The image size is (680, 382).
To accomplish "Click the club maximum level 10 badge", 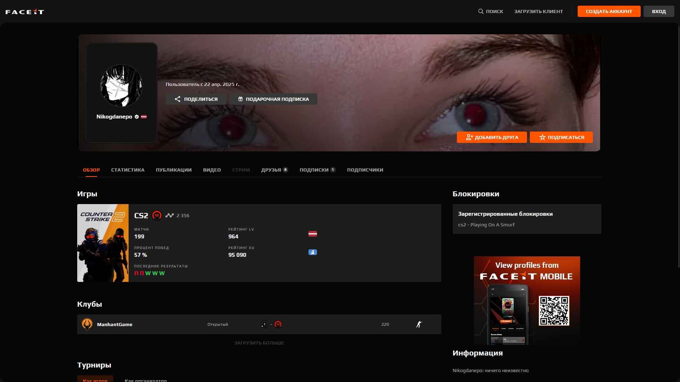I will point(278,324).
